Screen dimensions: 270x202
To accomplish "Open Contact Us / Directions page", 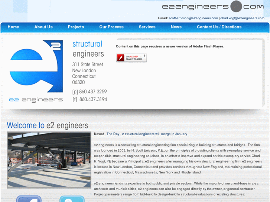I will pyautogui.click(x=219, y=27).
